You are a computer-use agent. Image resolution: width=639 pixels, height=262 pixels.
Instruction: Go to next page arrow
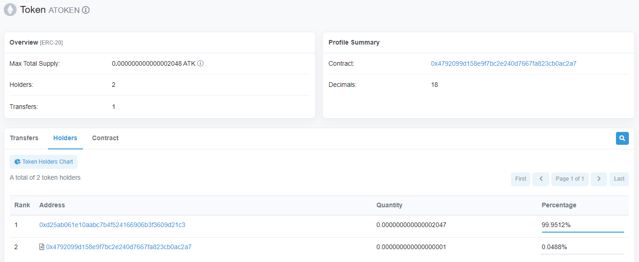tap(598, 179)
